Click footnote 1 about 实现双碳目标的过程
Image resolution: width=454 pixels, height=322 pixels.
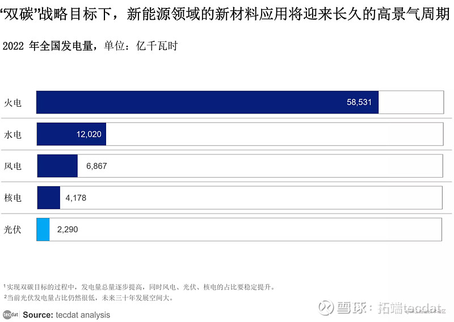(139, 287)
